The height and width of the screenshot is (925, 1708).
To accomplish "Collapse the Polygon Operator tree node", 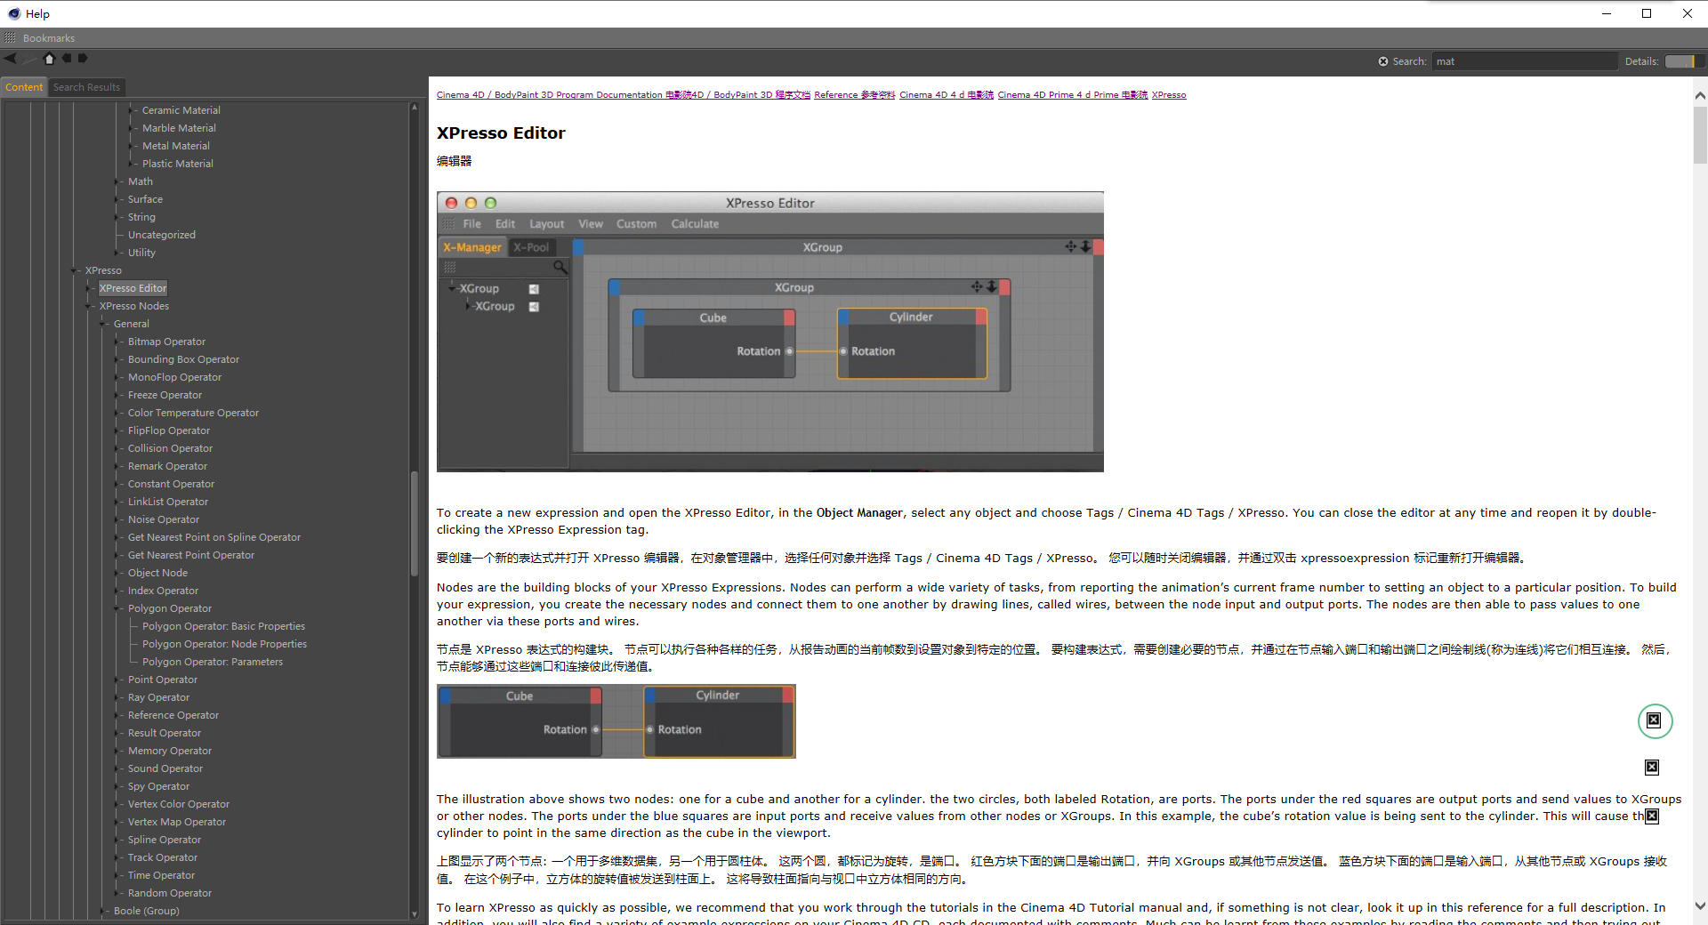I will 117,608.
